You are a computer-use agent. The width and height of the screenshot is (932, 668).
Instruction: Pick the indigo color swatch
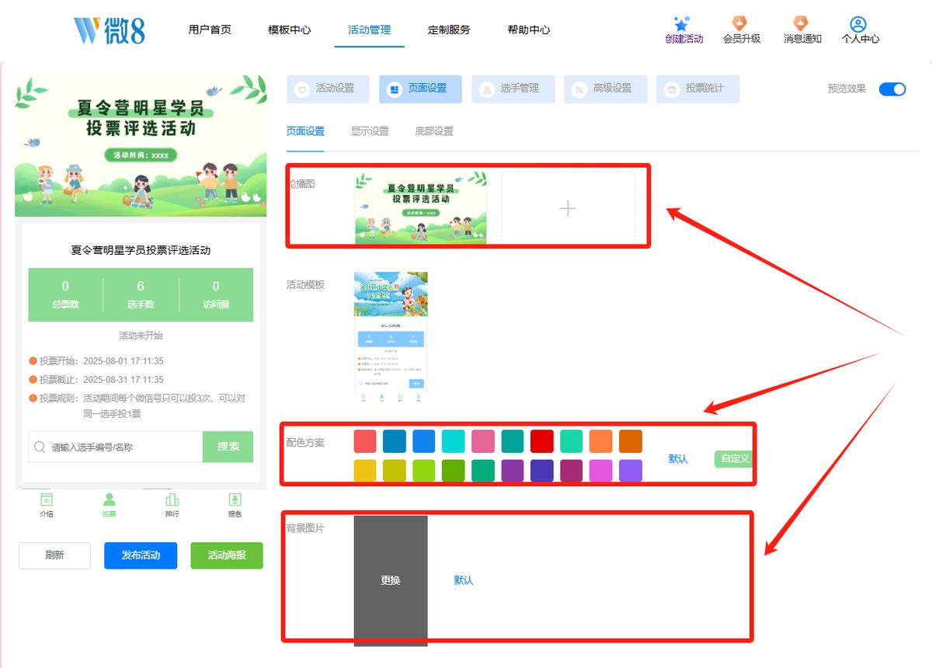pyautogui.click(x=542, y=471)
